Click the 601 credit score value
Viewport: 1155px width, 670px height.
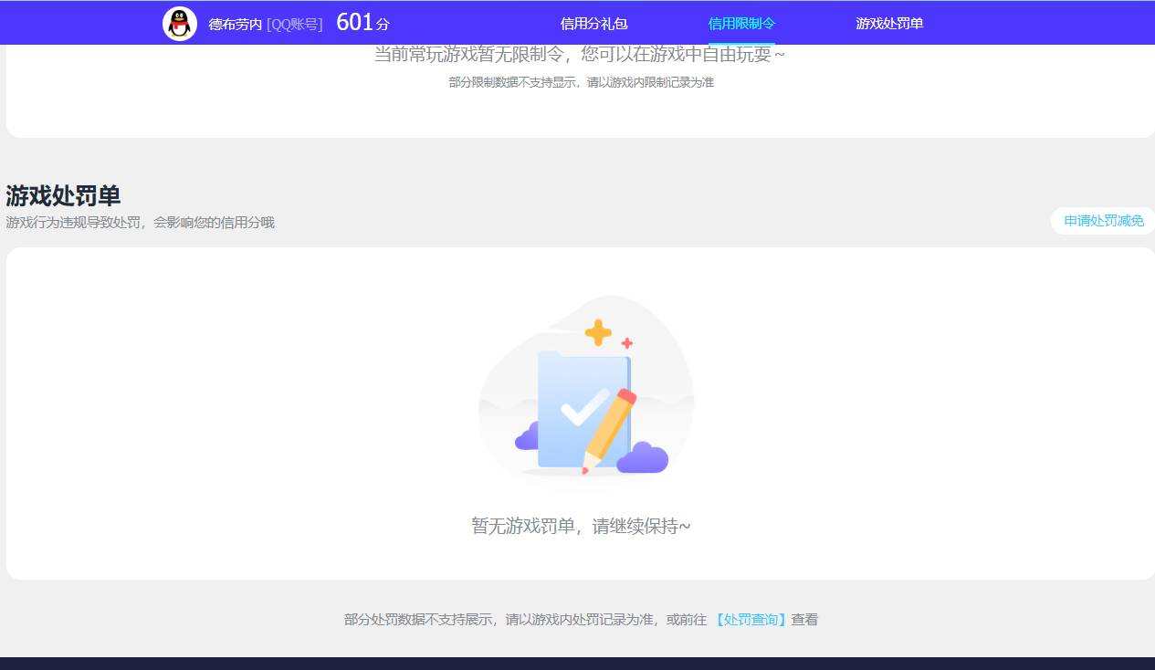point(355,23)
